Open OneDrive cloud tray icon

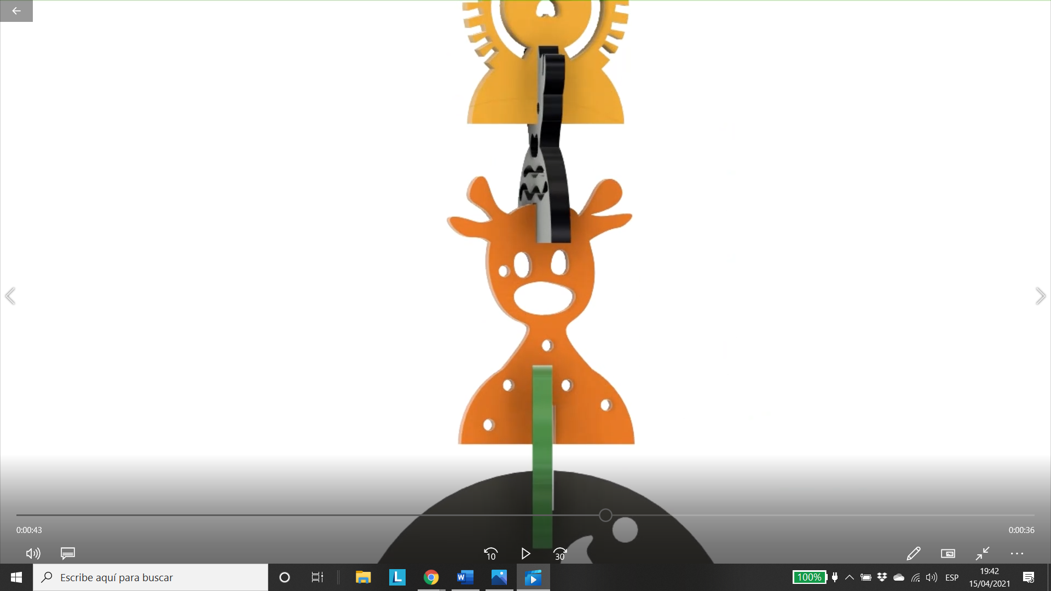[899, 577]
